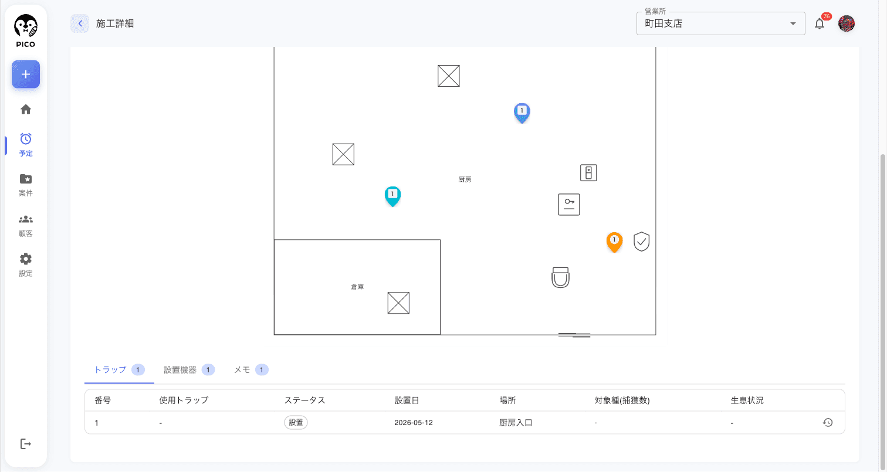Open 設定 settings in sidebar
Viewport: 887px width, 472px height.
click(x=26, y=264)
